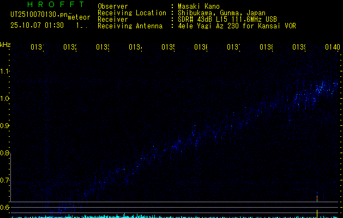Click the 0140 time axis marker
The image size is (343, 218).
(x=332, y=48)
